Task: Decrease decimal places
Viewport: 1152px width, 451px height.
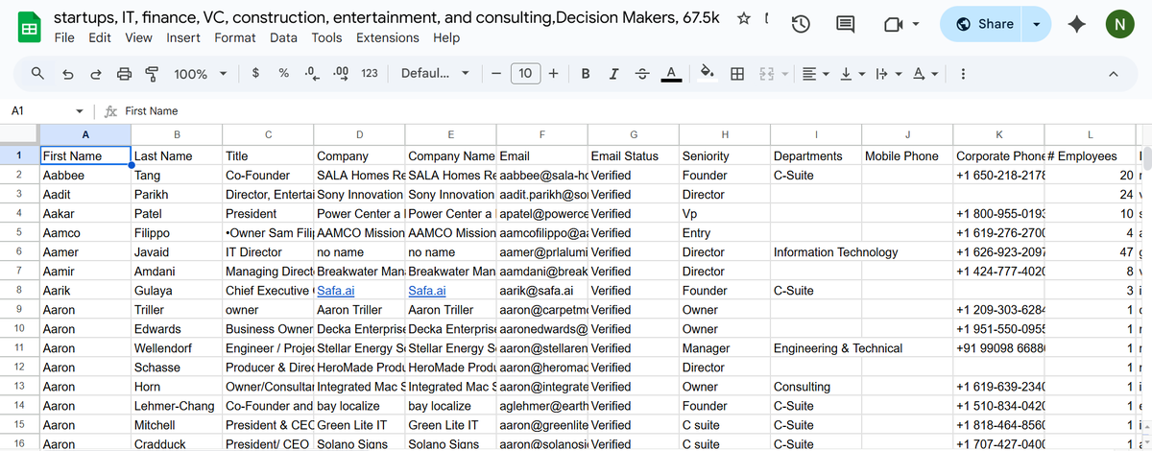Action: click(311, 73)
